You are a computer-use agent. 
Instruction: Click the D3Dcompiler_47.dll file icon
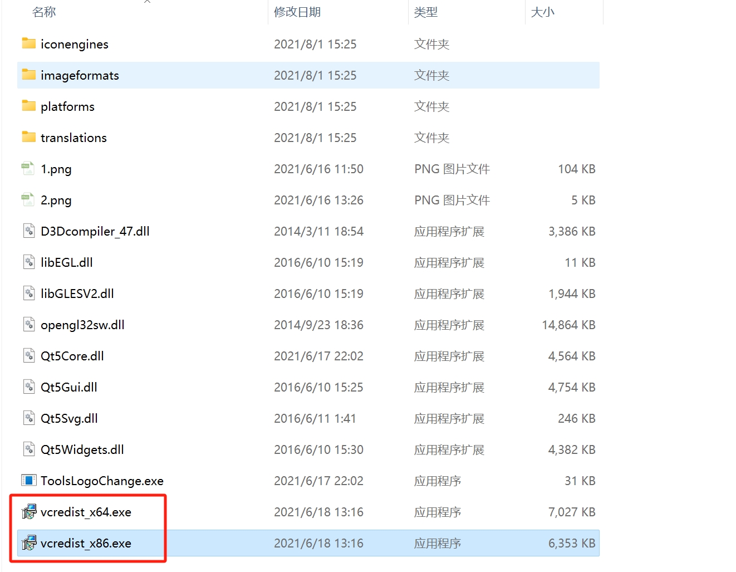pyautogui.click(x=28, y=231)
